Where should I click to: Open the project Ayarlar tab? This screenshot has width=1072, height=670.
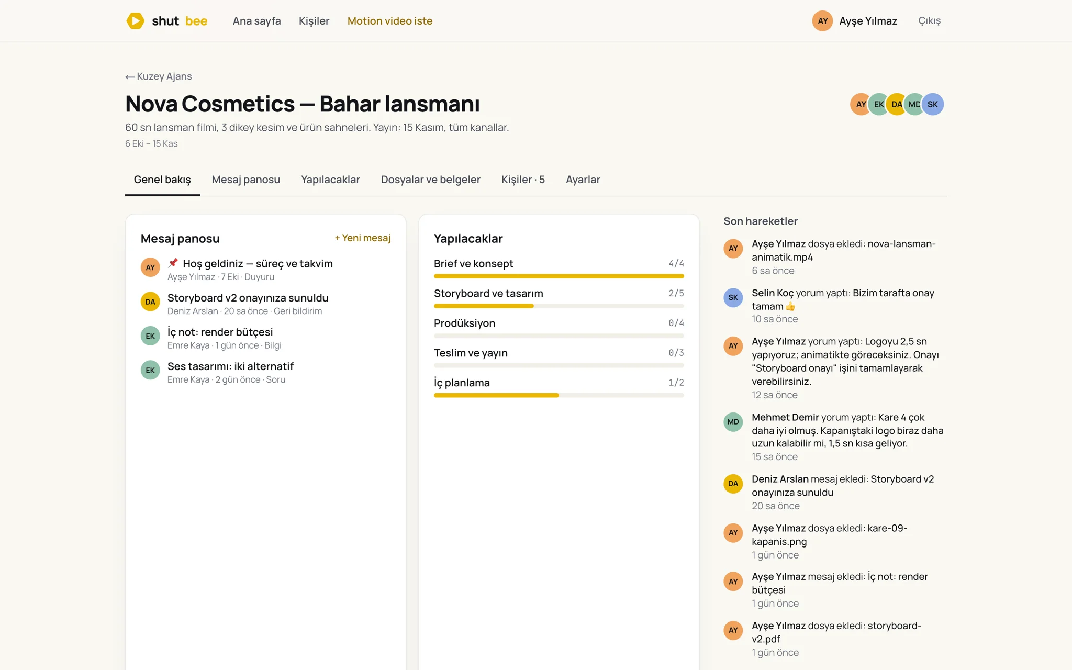pos(583,180)
